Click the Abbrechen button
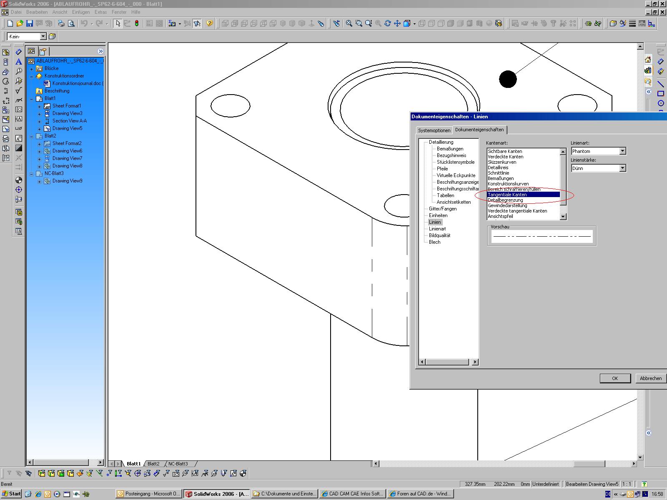667x500 pixels. [650, 378]
